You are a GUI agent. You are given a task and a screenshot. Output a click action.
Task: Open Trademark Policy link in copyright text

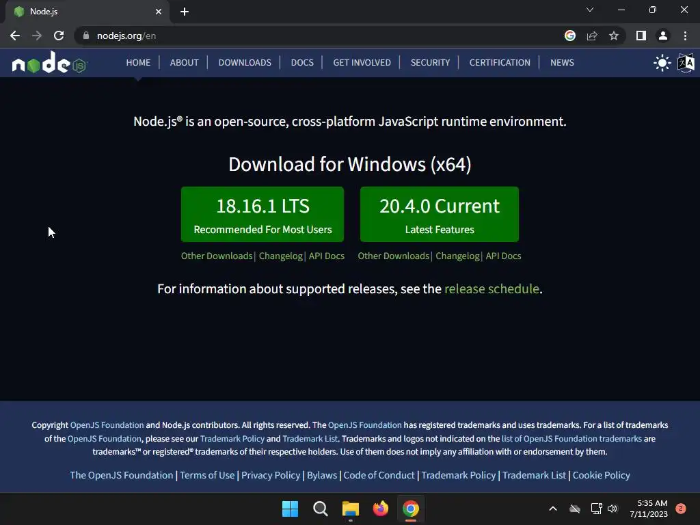click(x=232, y=438)
